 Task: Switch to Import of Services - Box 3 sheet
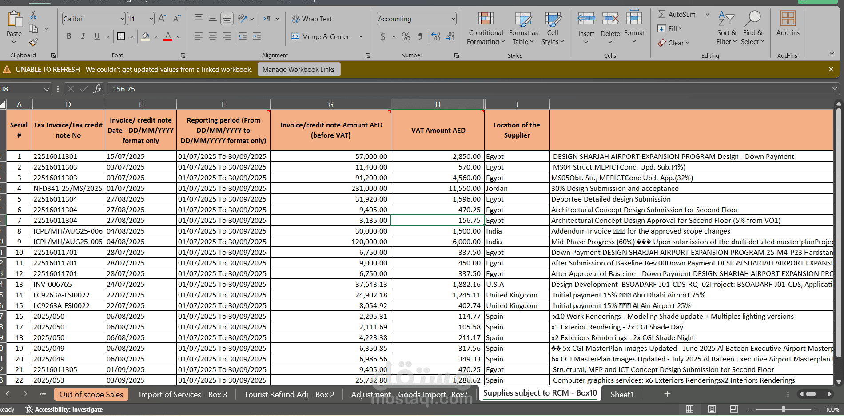183,394
